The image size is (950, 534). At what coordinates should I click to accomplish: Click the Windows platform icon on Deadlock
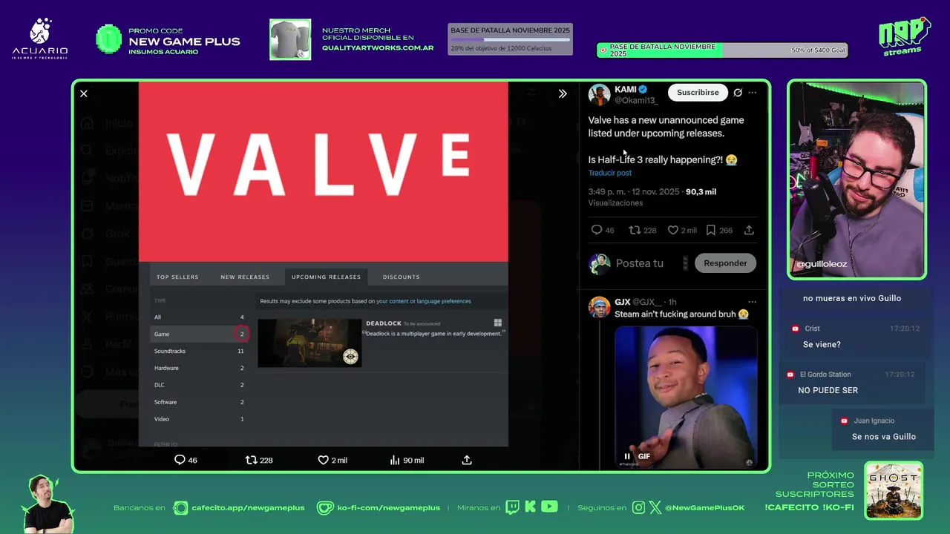coord(498,323)
